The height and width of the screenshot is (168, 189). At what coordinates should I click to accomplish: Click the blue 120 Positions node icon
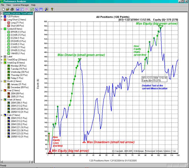[5, 17]
